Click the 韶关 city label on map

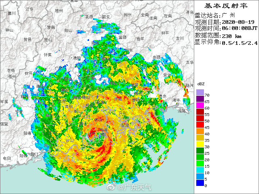coord(106,17)
